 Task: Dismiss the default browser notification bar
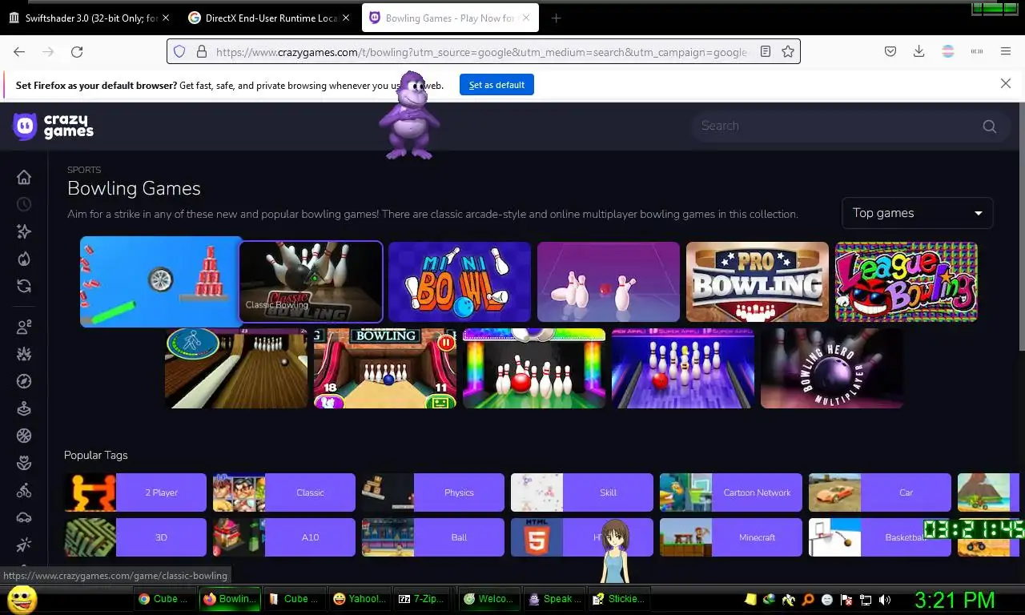1006,83
